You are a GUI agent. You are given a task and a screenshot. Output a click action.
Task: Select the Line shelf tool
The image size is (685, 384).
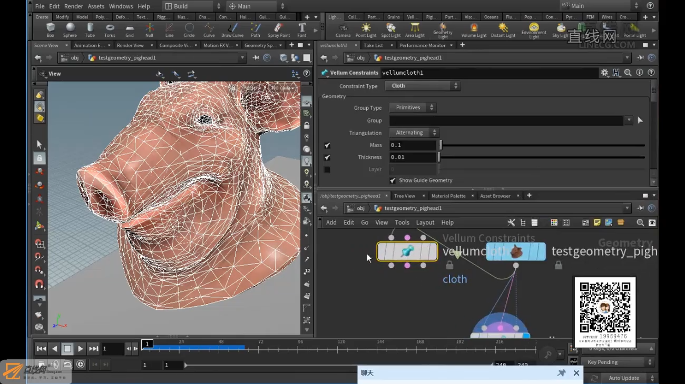click(x=169, y=30)
